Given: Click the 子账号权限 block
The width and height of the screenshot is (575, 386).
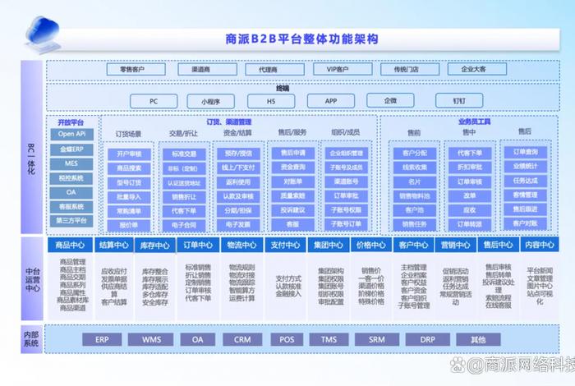Looking at the screenshot, I should pyautogui.click(x=346, y=210).
